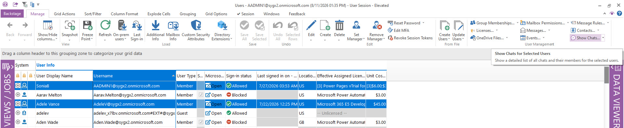
Task: Load Directory Extensions
Action: [x=222, y=31]
